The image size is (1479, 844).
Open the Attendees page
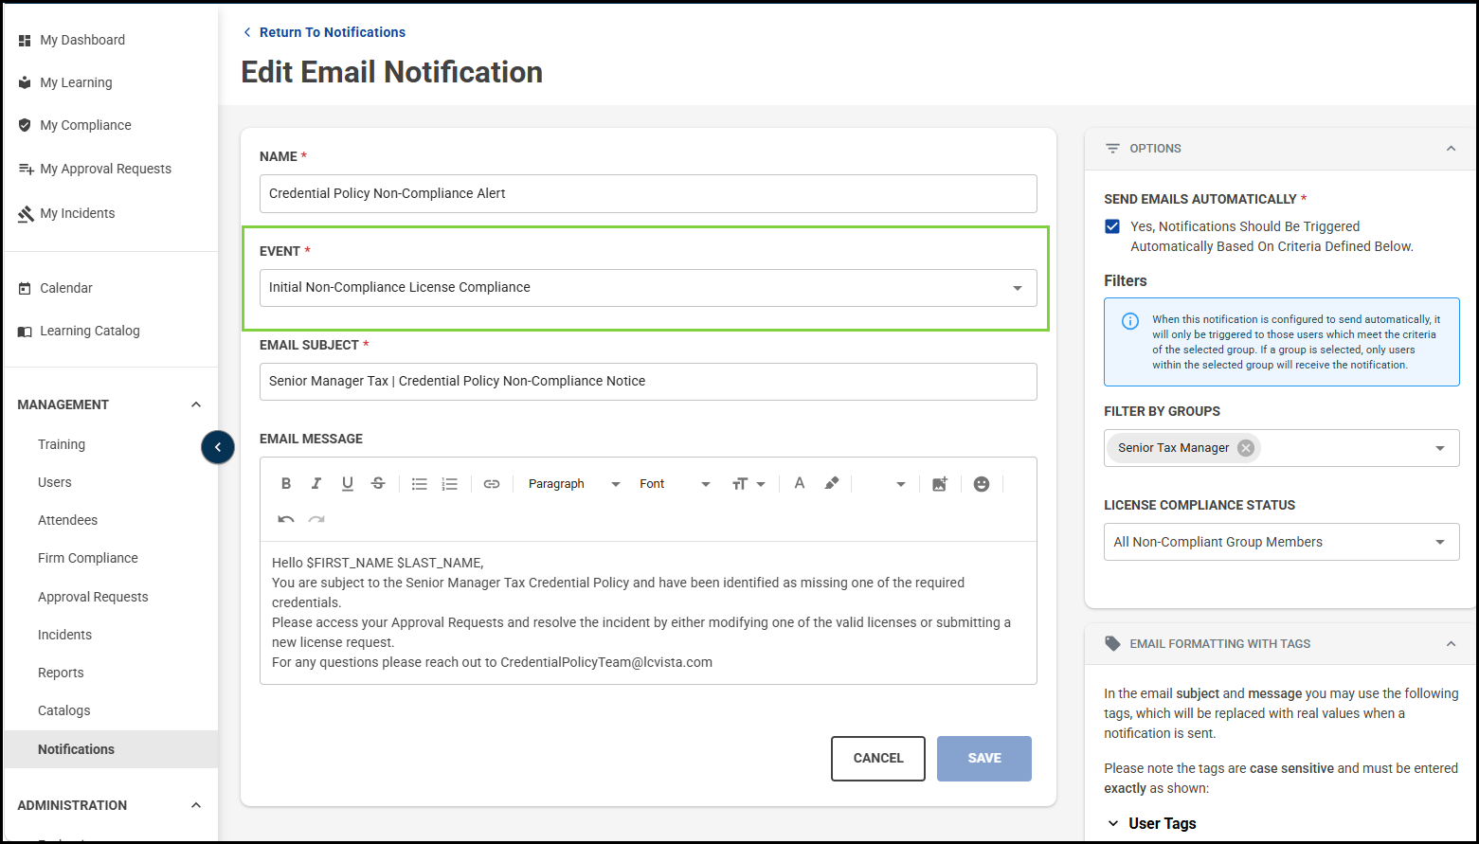pyautogui.click(x=67, y=520)
